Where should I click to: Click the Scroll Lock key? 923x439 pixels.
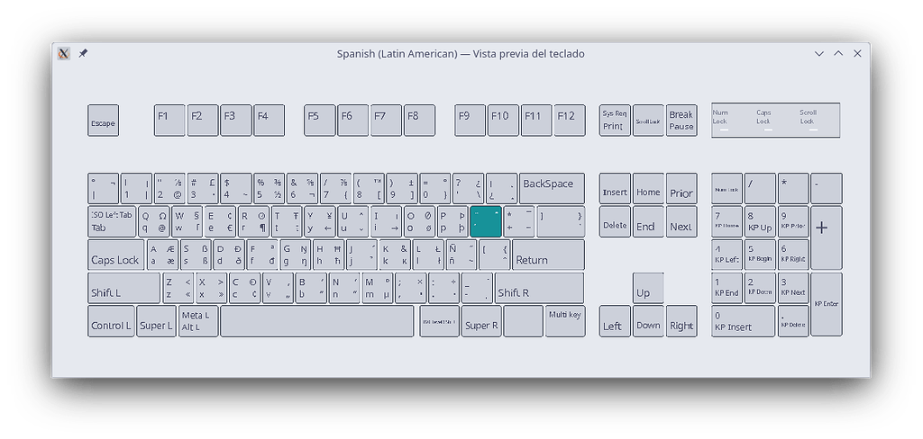(x=648, y=121)
